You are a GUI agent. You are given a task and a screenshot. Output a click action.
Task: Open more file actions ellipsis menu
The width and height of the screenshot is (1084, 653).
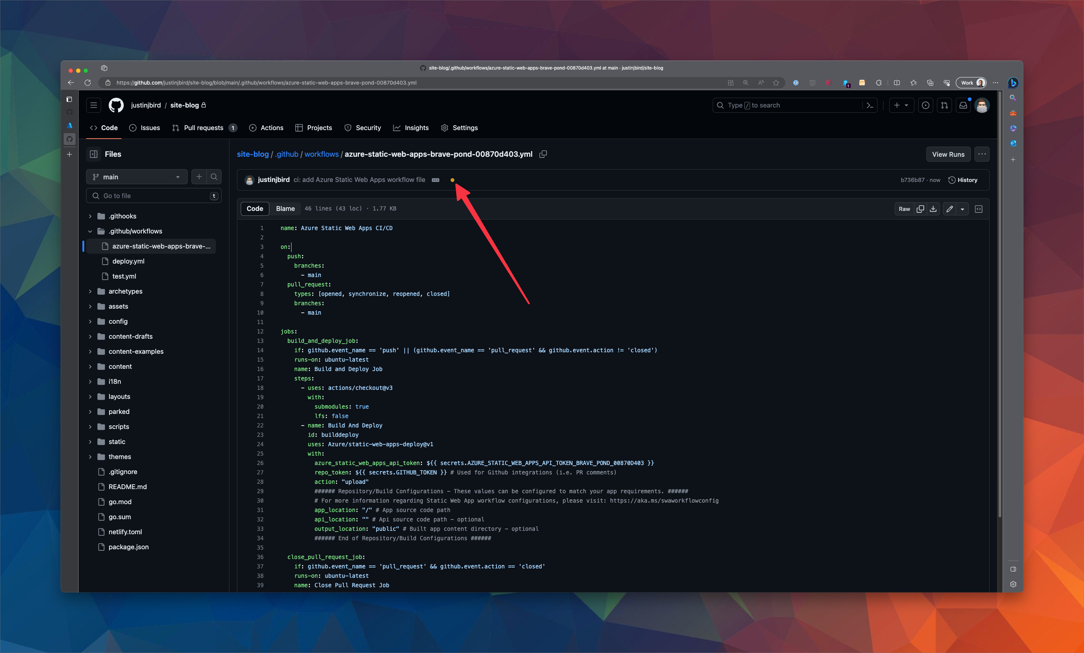[981, 154]
